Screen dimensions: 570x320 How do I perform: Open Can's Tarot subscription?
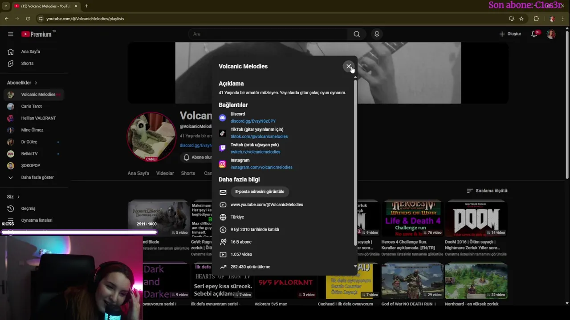pos(34,107)
